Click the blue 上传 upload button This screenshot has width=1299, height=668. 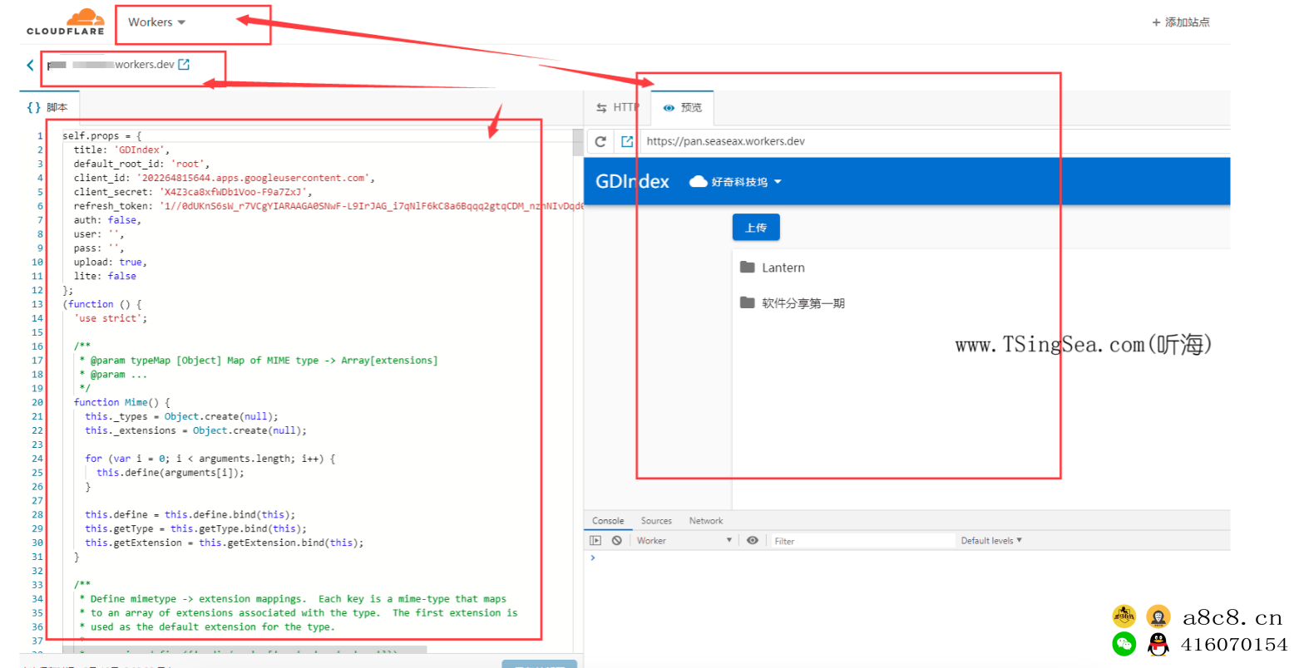(x=756, y=227)
